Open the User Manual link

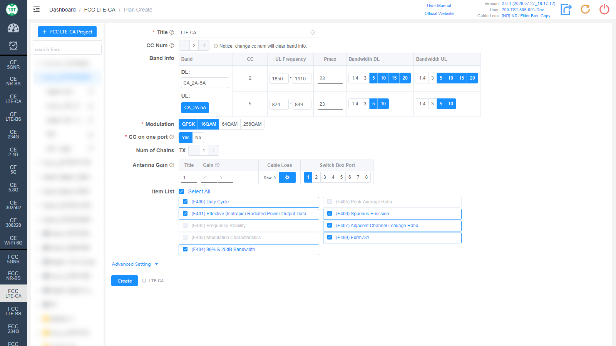click(439, 6)
